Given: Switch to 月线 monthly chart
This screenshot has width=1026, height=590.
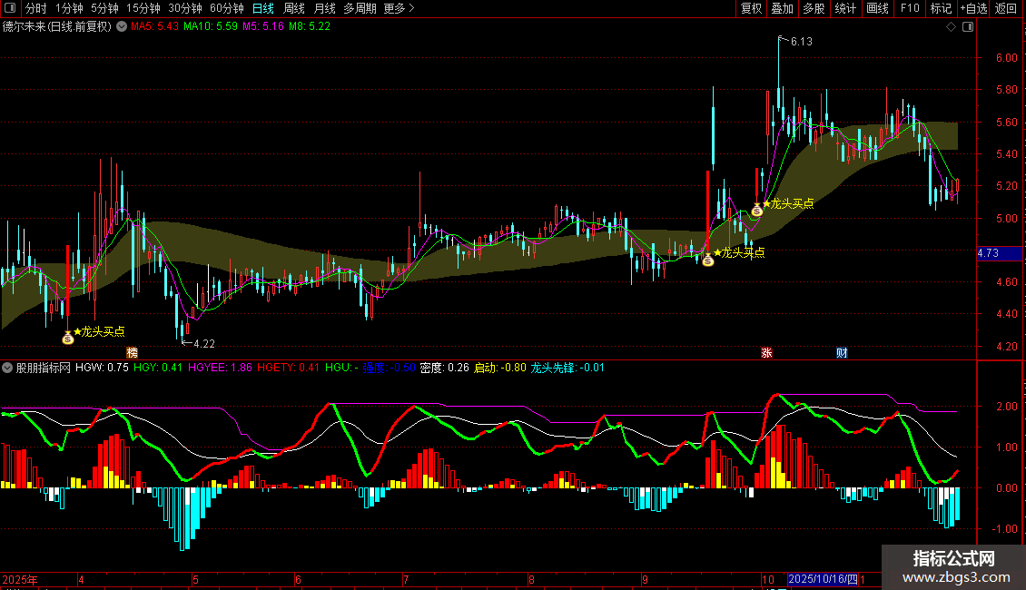Looking at the screenshot, I should (324, 8).
